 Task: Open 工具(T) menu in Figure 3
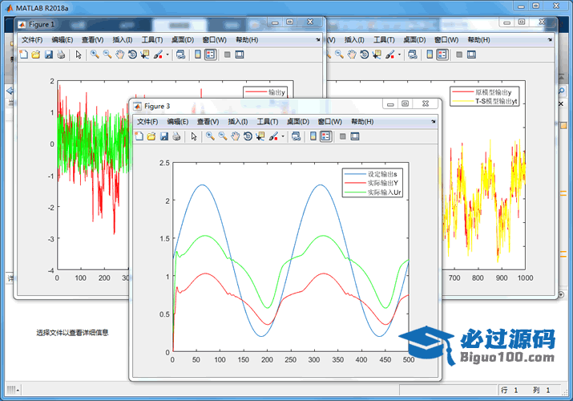coord(268,121)
